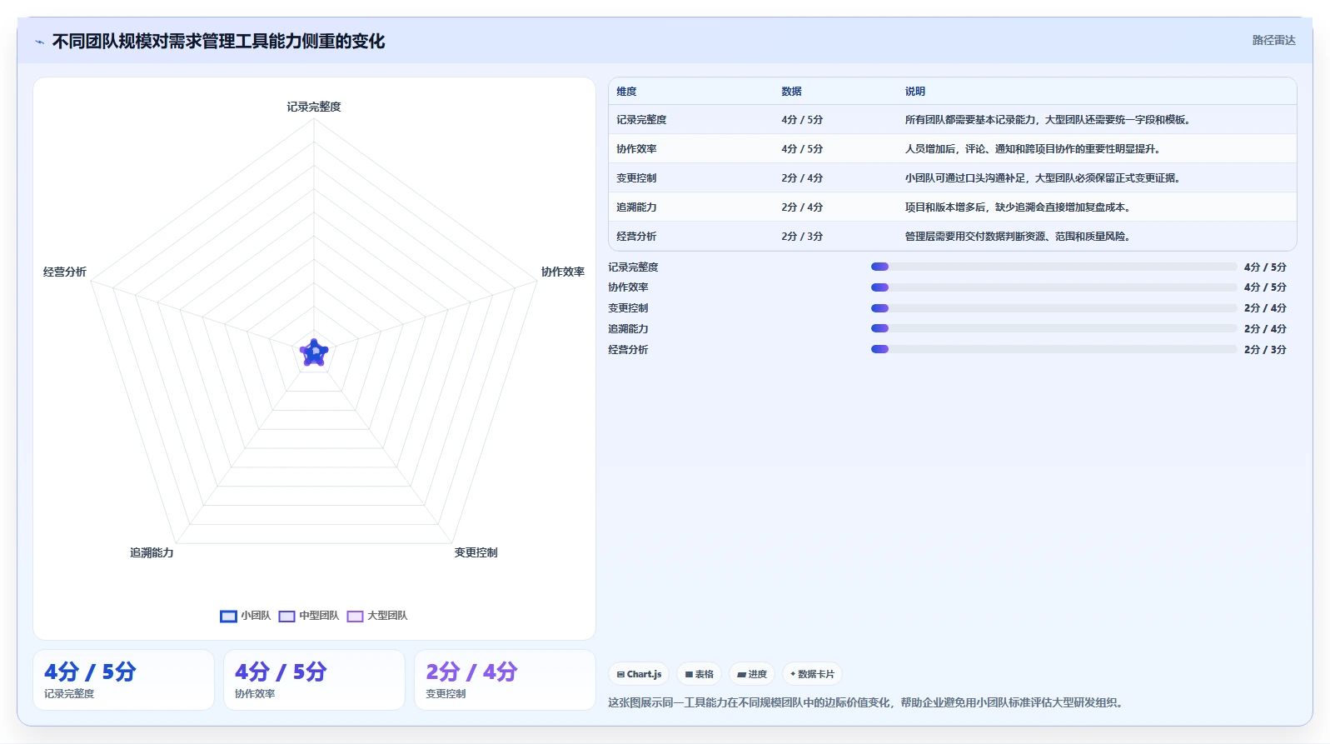
Task: Select the 协作效率 table row cell
Action: pos(636,149)
